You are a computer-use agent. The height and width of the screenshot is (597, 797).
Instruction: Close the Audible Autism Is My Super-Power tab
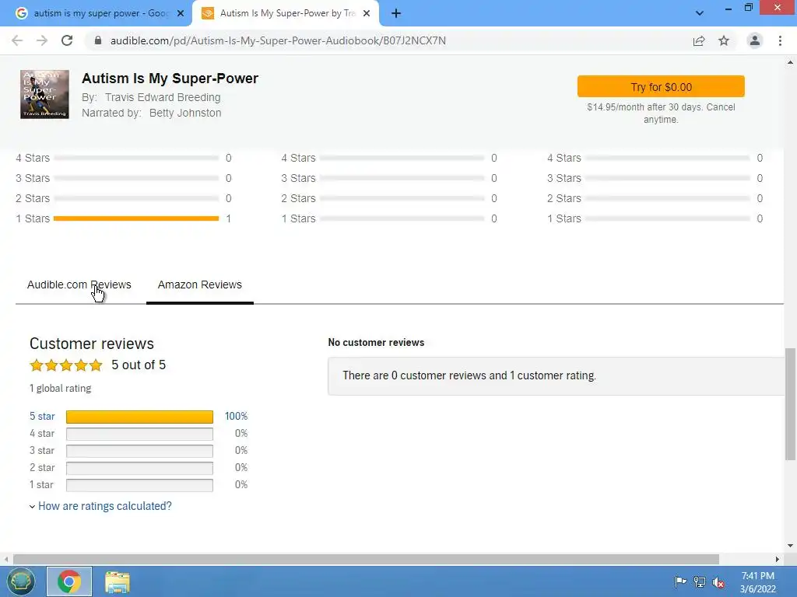point(367,13)
